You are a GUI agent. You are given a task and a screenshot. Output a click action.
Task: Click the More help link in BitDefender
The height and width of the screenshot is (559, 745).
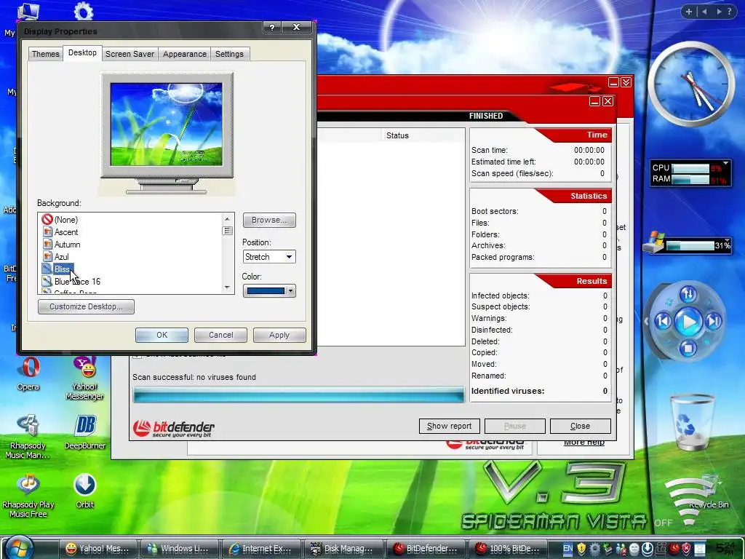[x=584, y=443]
